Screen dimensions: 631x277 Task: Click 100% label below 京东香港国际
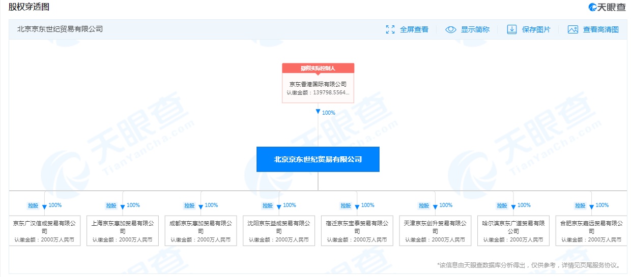pos(329,113)
